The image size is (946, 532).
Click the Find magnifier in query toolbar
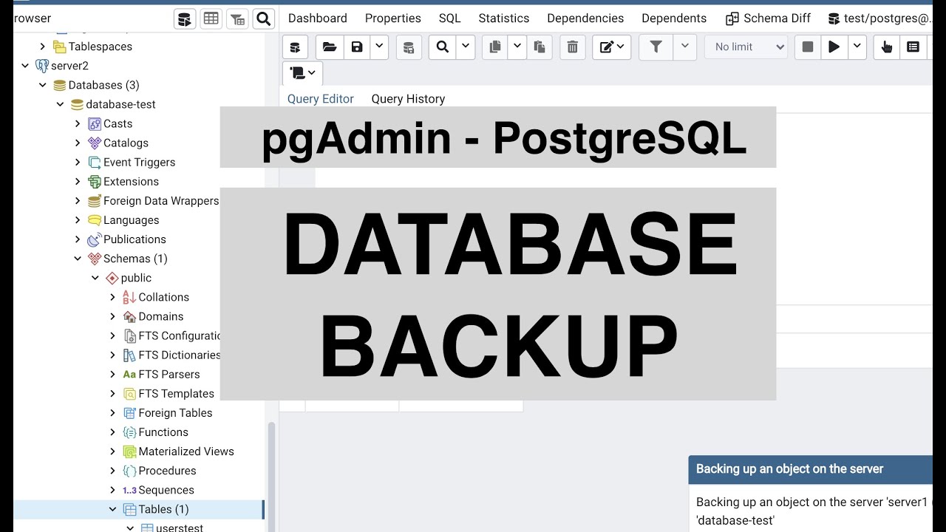(x=443, y=47)
